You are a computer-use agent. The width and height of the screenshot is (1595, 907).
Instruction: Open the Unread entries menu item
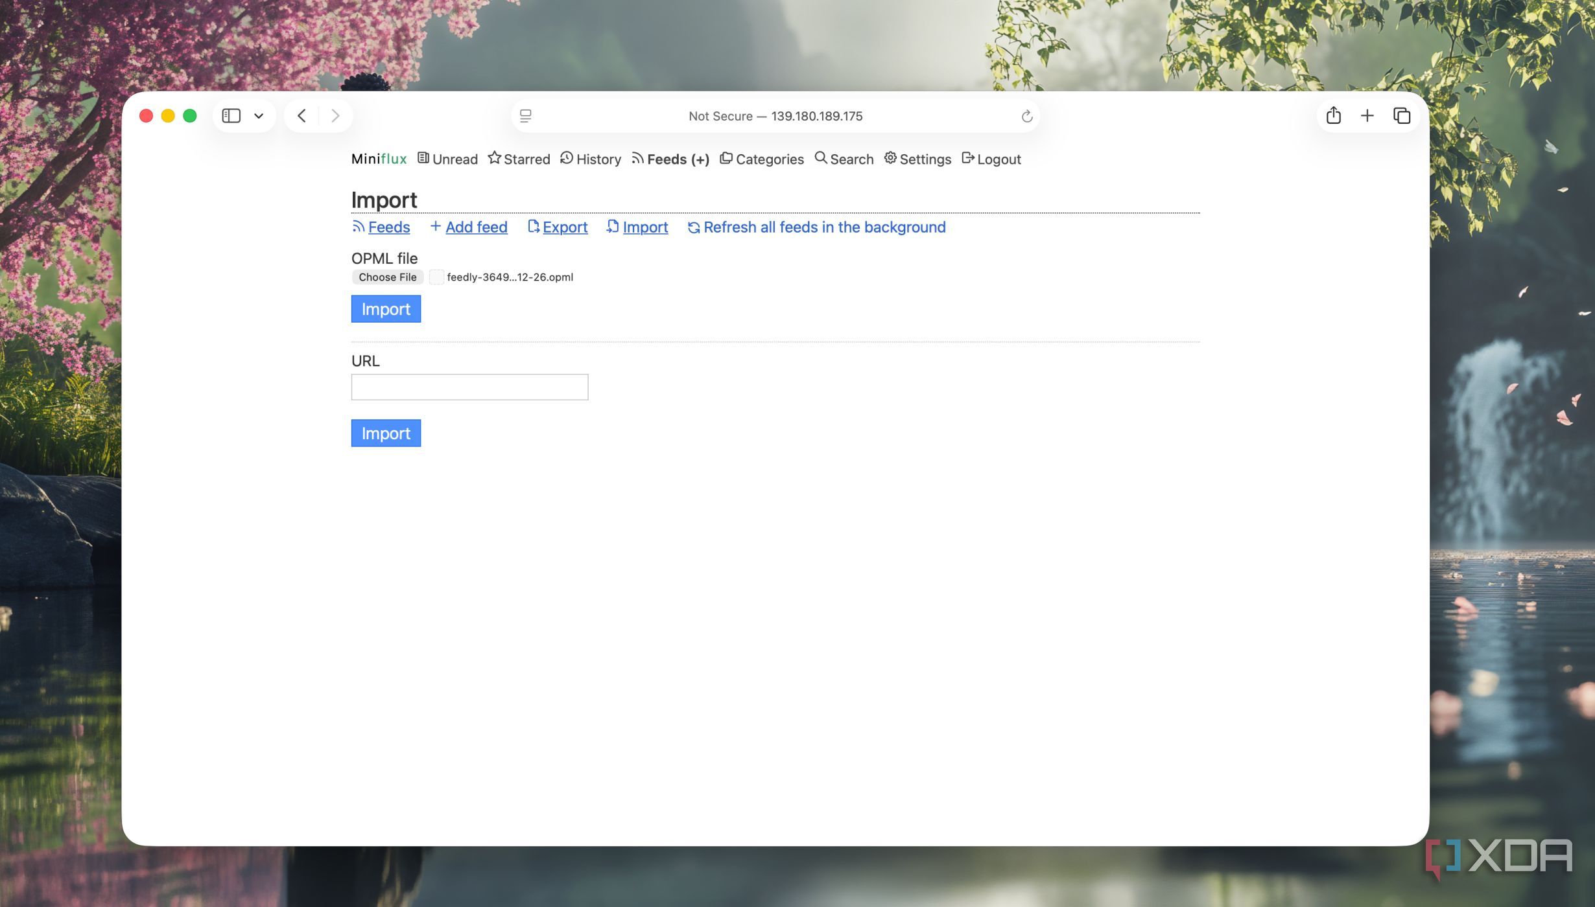click(447, 159)
